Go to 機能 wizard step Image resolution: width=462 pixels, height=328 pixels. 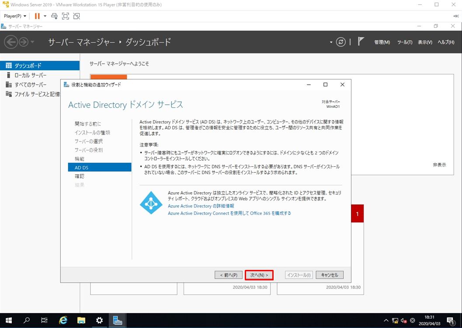80,159
